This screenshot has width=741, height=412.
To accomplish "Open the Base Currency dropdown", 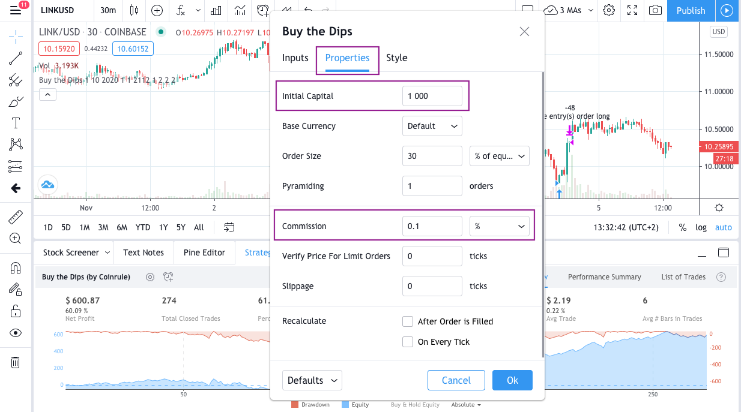I will coord(432,126).
